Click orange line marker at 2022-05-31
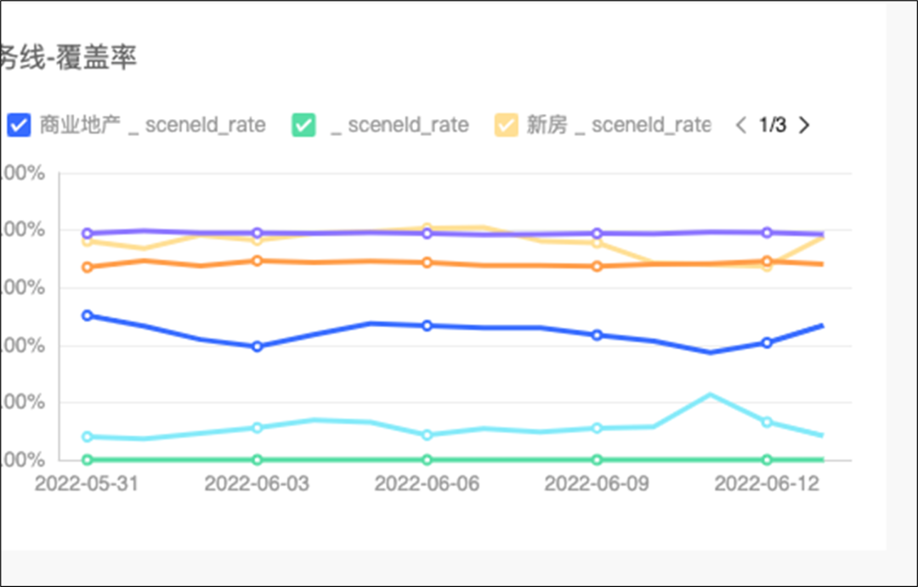918x587 pixels. [x=87, y=268]
